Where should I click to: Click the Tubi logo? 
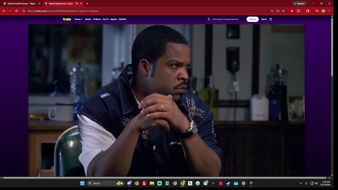pos(67,19)
